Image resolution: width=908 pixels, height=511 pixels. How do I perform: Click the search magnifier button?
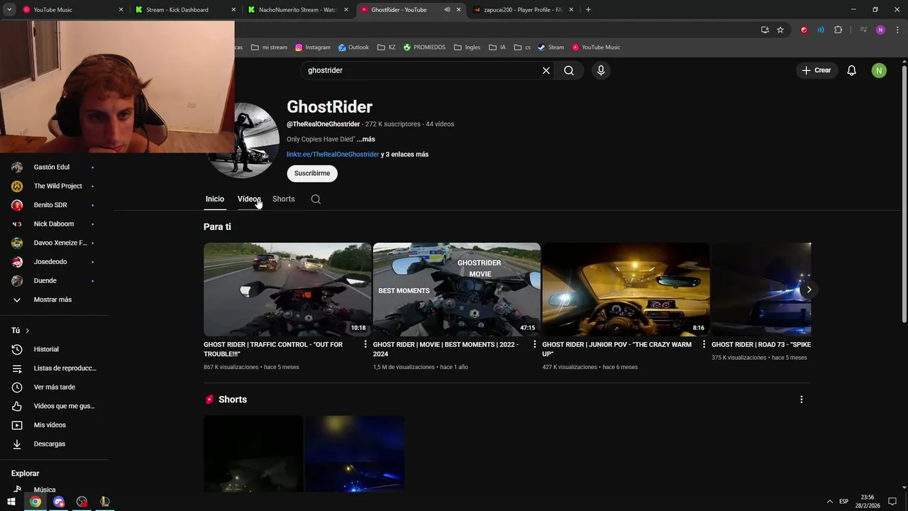point(569,70)
